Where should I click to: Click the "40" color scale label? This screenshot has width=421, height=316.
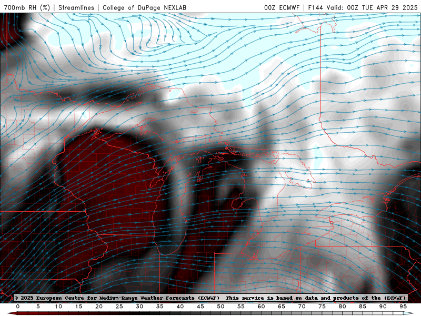click(180, 307)
